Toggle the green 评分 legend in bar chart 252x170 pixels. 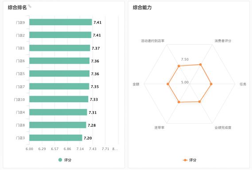pyautogui.click(x=65, y=160)
